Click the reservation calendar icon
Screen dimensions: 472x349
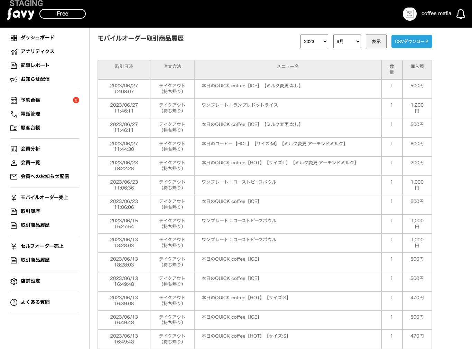pos(14,100)
